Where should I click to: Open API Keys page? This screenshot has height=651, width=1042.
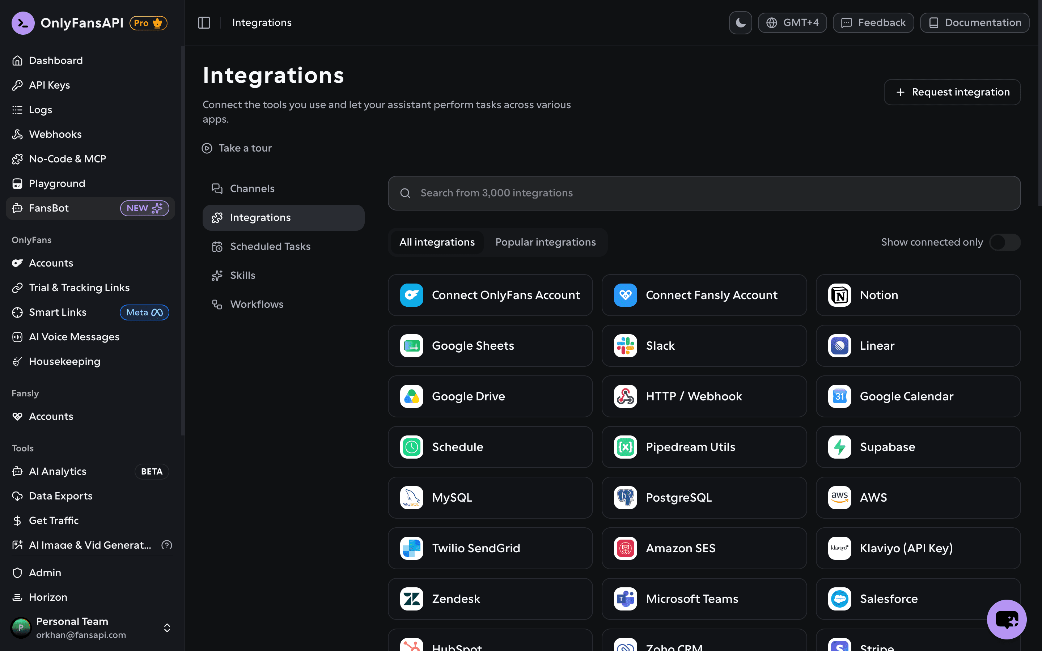point(90,85)
